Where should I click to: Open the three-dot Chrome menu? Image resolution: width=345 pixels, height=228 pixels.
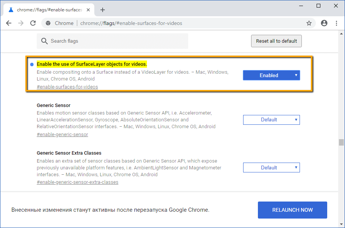(336, 23)
